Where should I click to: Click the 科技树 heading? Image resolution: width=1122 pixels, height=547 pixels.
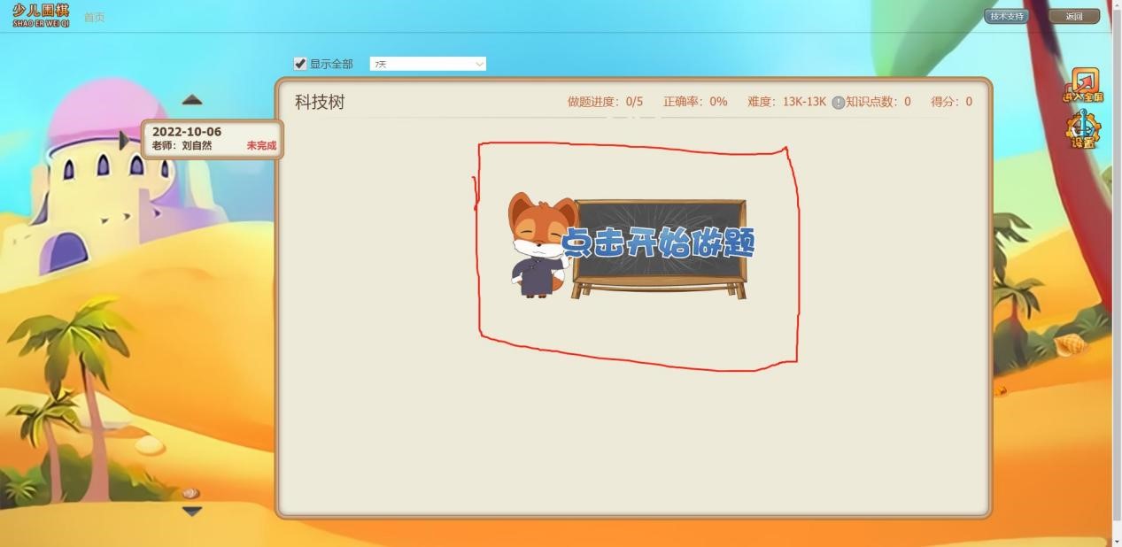click(x=320, y=102)
